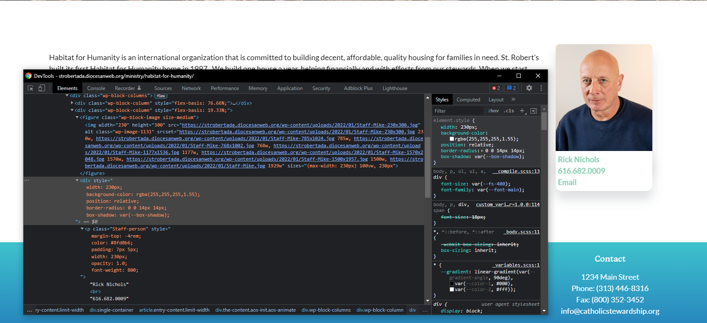
Task: Open the Computed styles tab
Action: [x=468, y=100]
